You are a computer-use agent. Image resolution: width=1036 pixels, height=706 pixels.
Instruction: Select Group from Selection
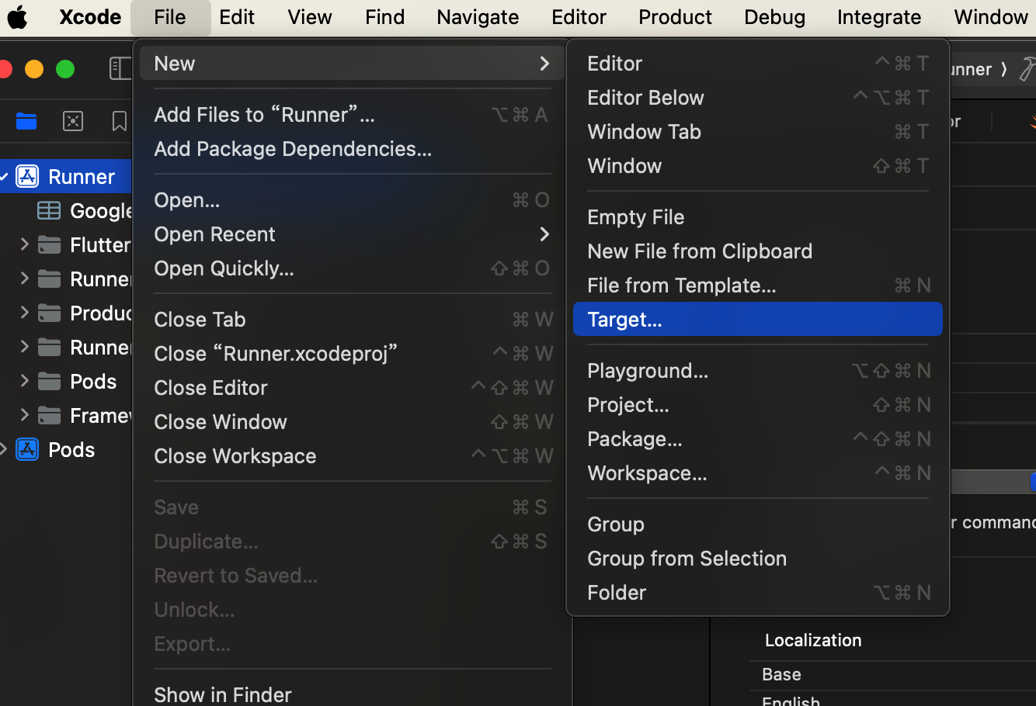pyautogui.click(x=757, y=558)
